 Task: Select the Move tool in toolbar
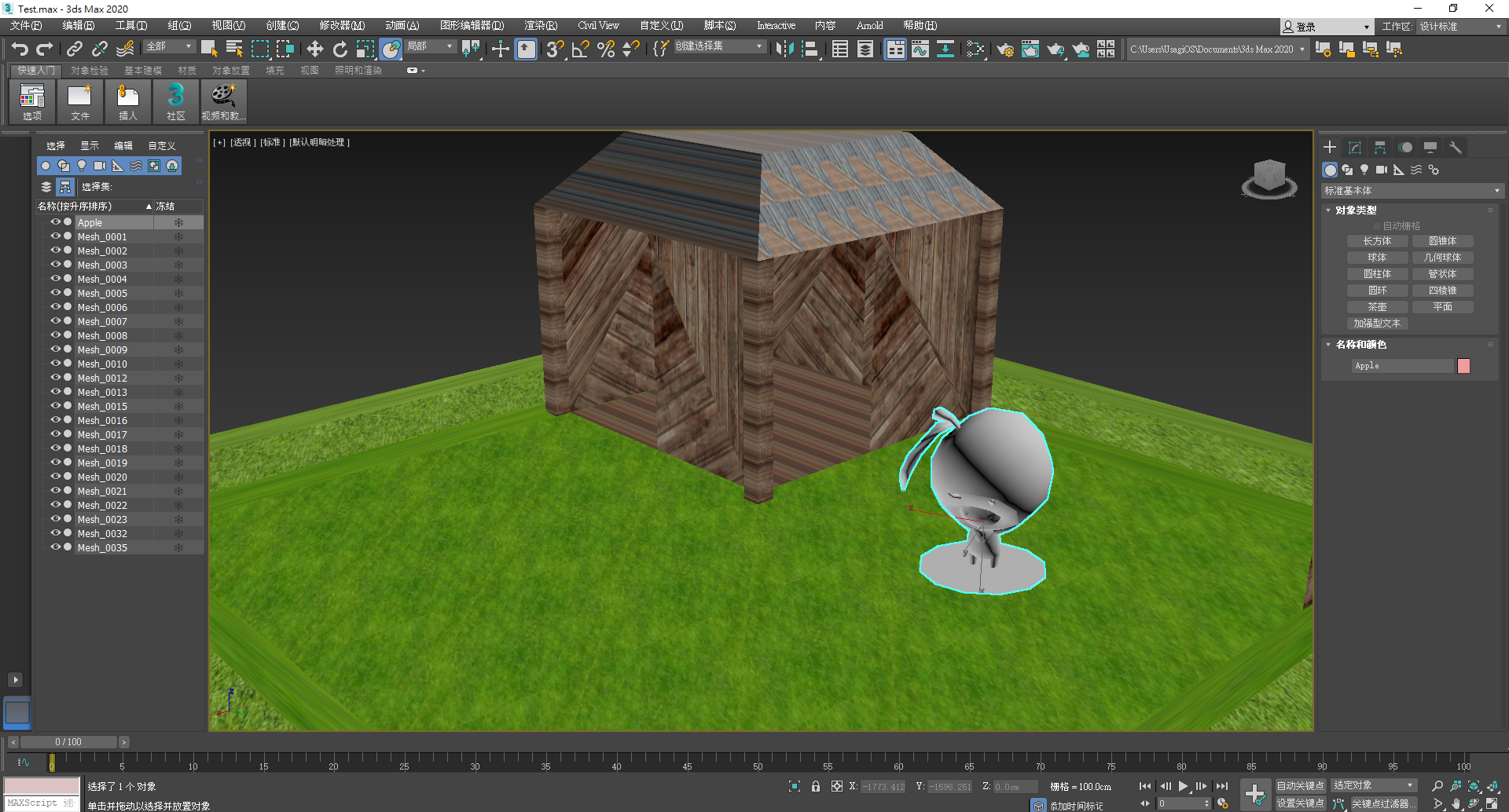[314, 49]
